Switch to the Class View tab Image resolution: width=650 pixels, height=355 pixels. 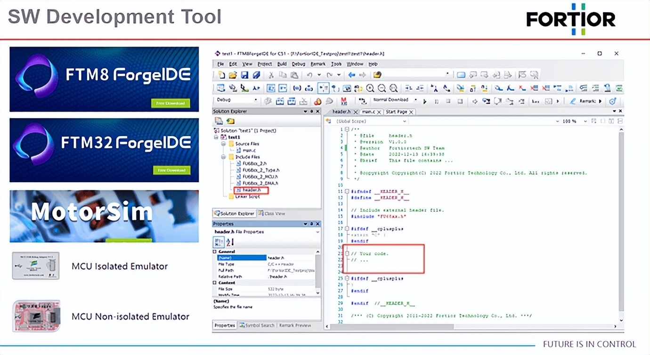point(272,214)
